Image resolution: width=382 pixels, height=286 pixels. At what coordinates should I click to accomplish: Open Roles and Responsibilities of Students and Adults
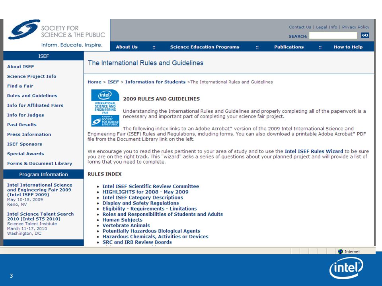[x=162, y=214]
